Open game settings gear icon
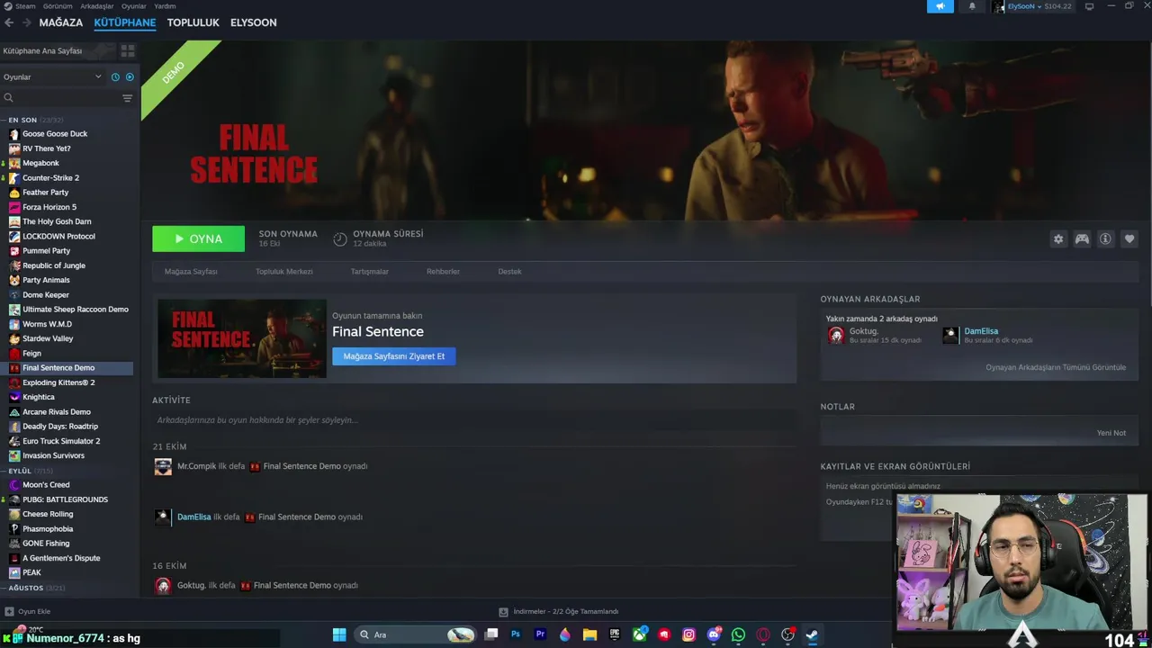Image resolution: width=1152 pixels, height=648 pixels. pos(1058,239)
